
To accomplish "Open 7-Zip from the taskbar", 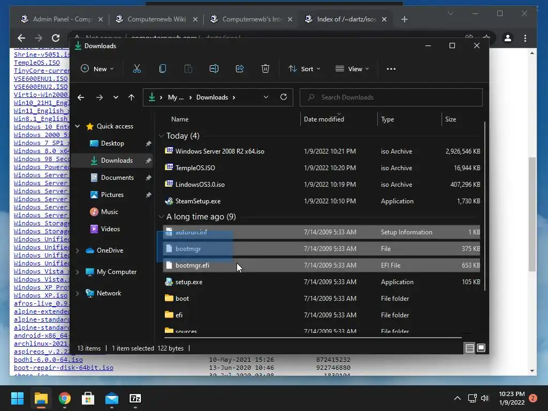I will tap(135, 398).
